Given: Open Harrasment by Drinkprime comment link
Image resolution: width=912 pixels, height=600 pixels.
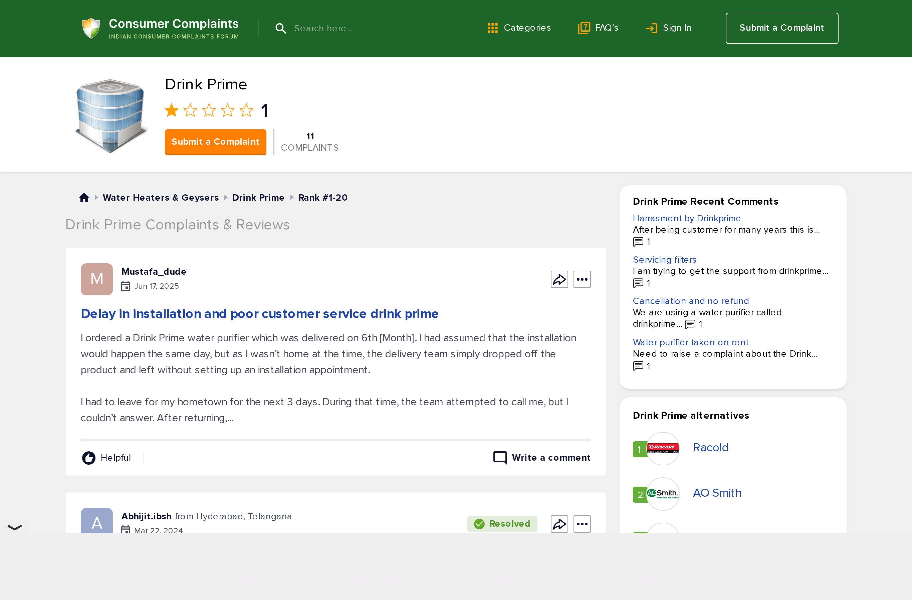Looking at the screenshot, I should pyautogui.click(x=686, y=218).
